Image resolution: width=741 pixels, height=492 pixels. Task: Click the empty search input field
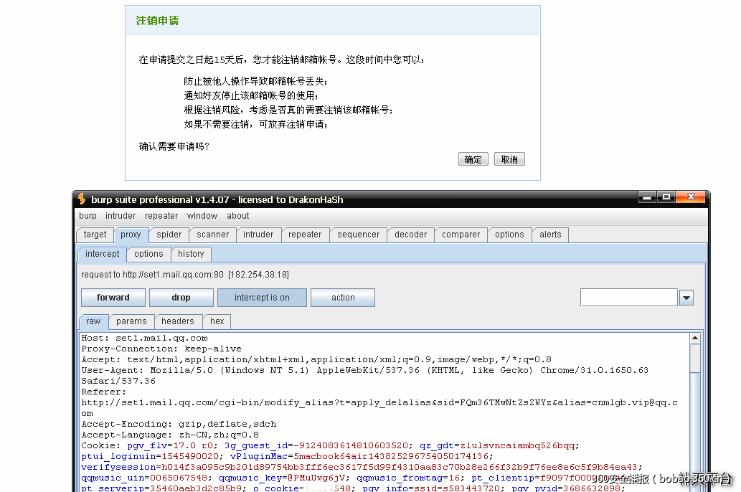click(628, 298)
